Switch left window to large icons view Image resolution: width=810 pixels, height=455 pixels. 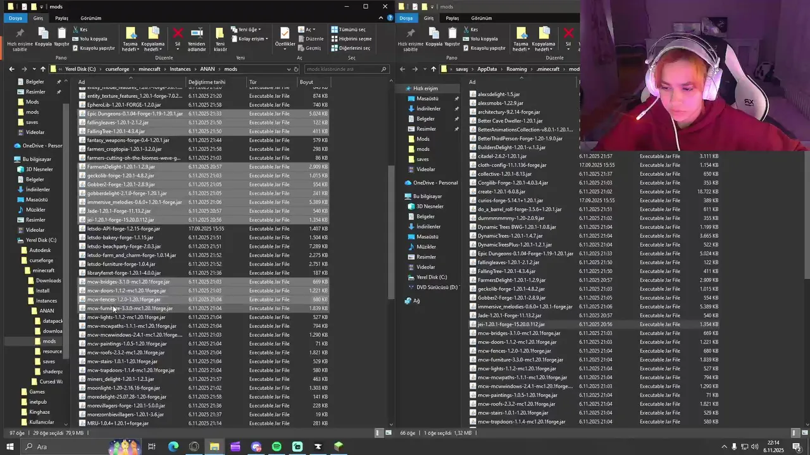click(387, 433)
